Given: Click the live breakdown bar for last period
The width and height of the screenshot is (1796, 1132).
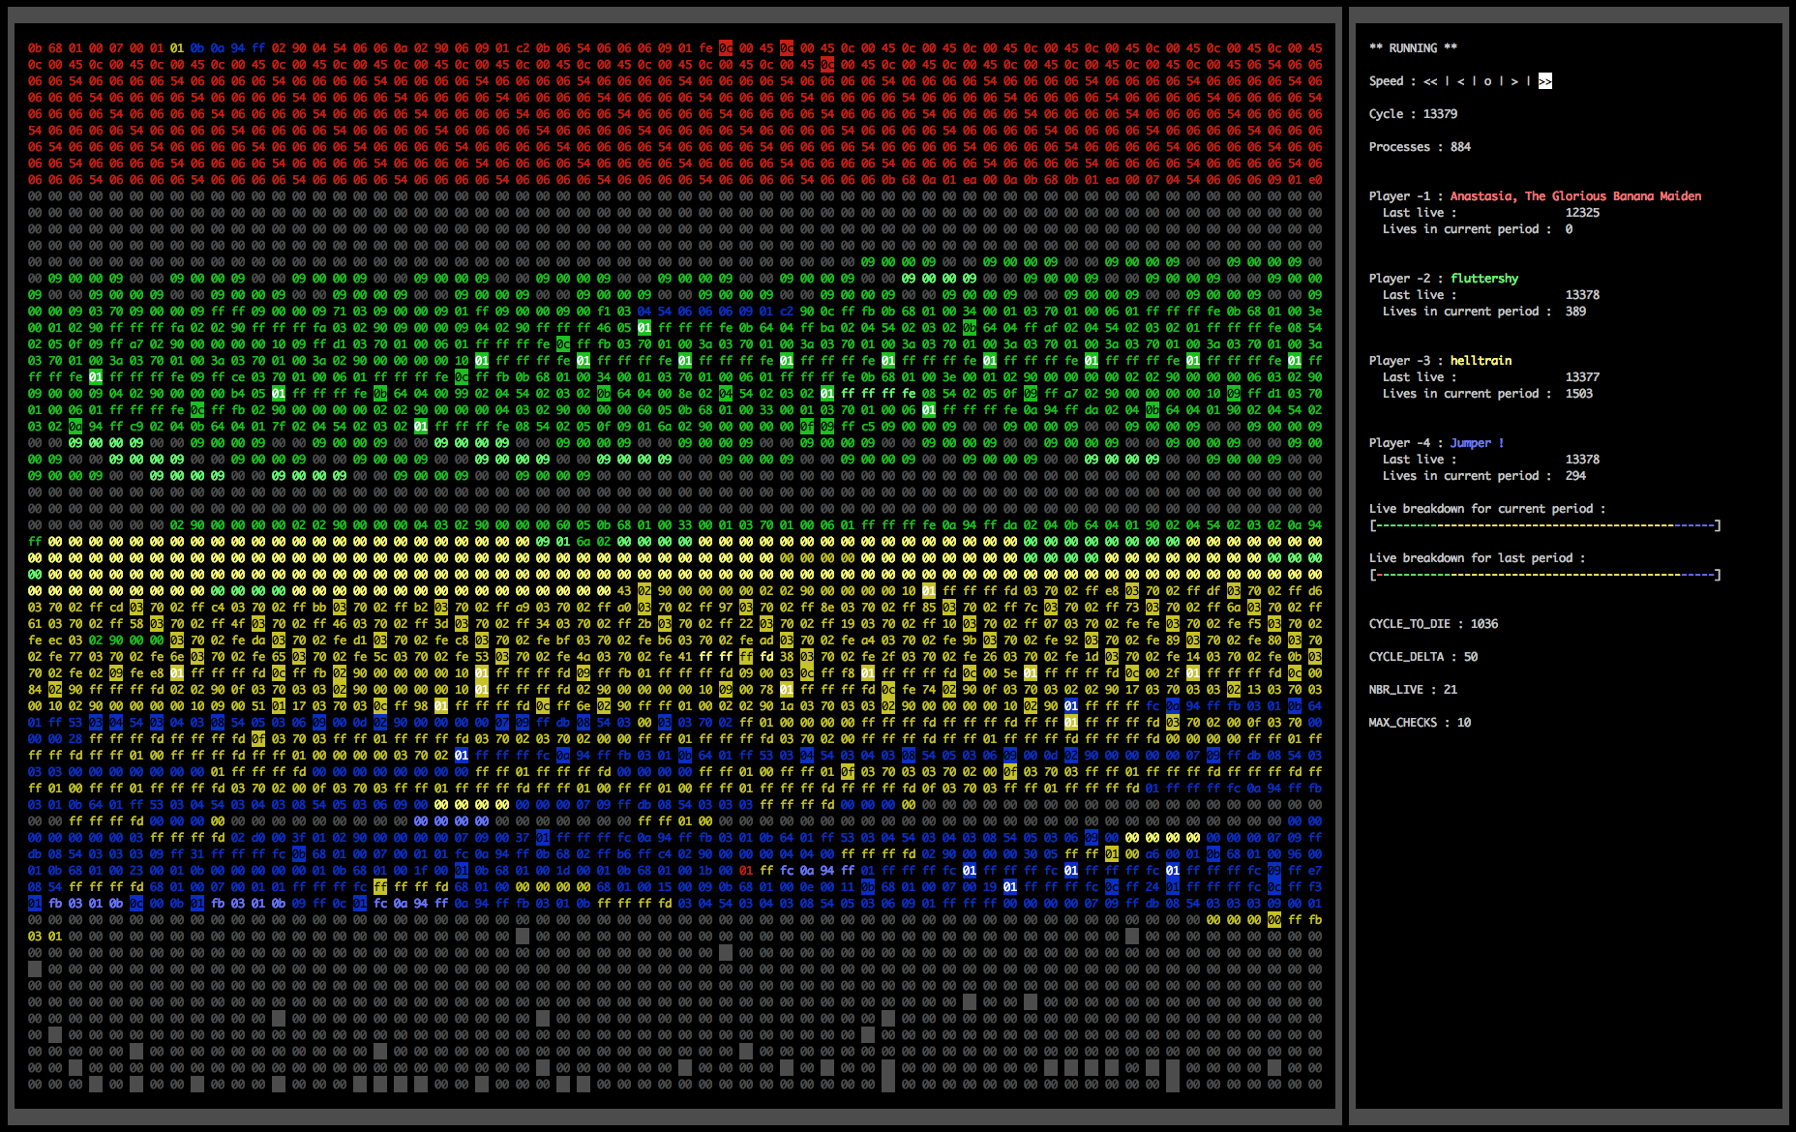Looking at the screenshot, I should pyautogui.click(x=1545, y=575).
